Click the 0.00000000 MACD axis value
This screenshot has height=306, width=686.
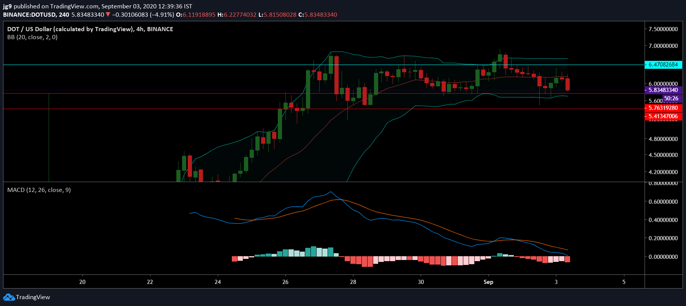(663, 257)
